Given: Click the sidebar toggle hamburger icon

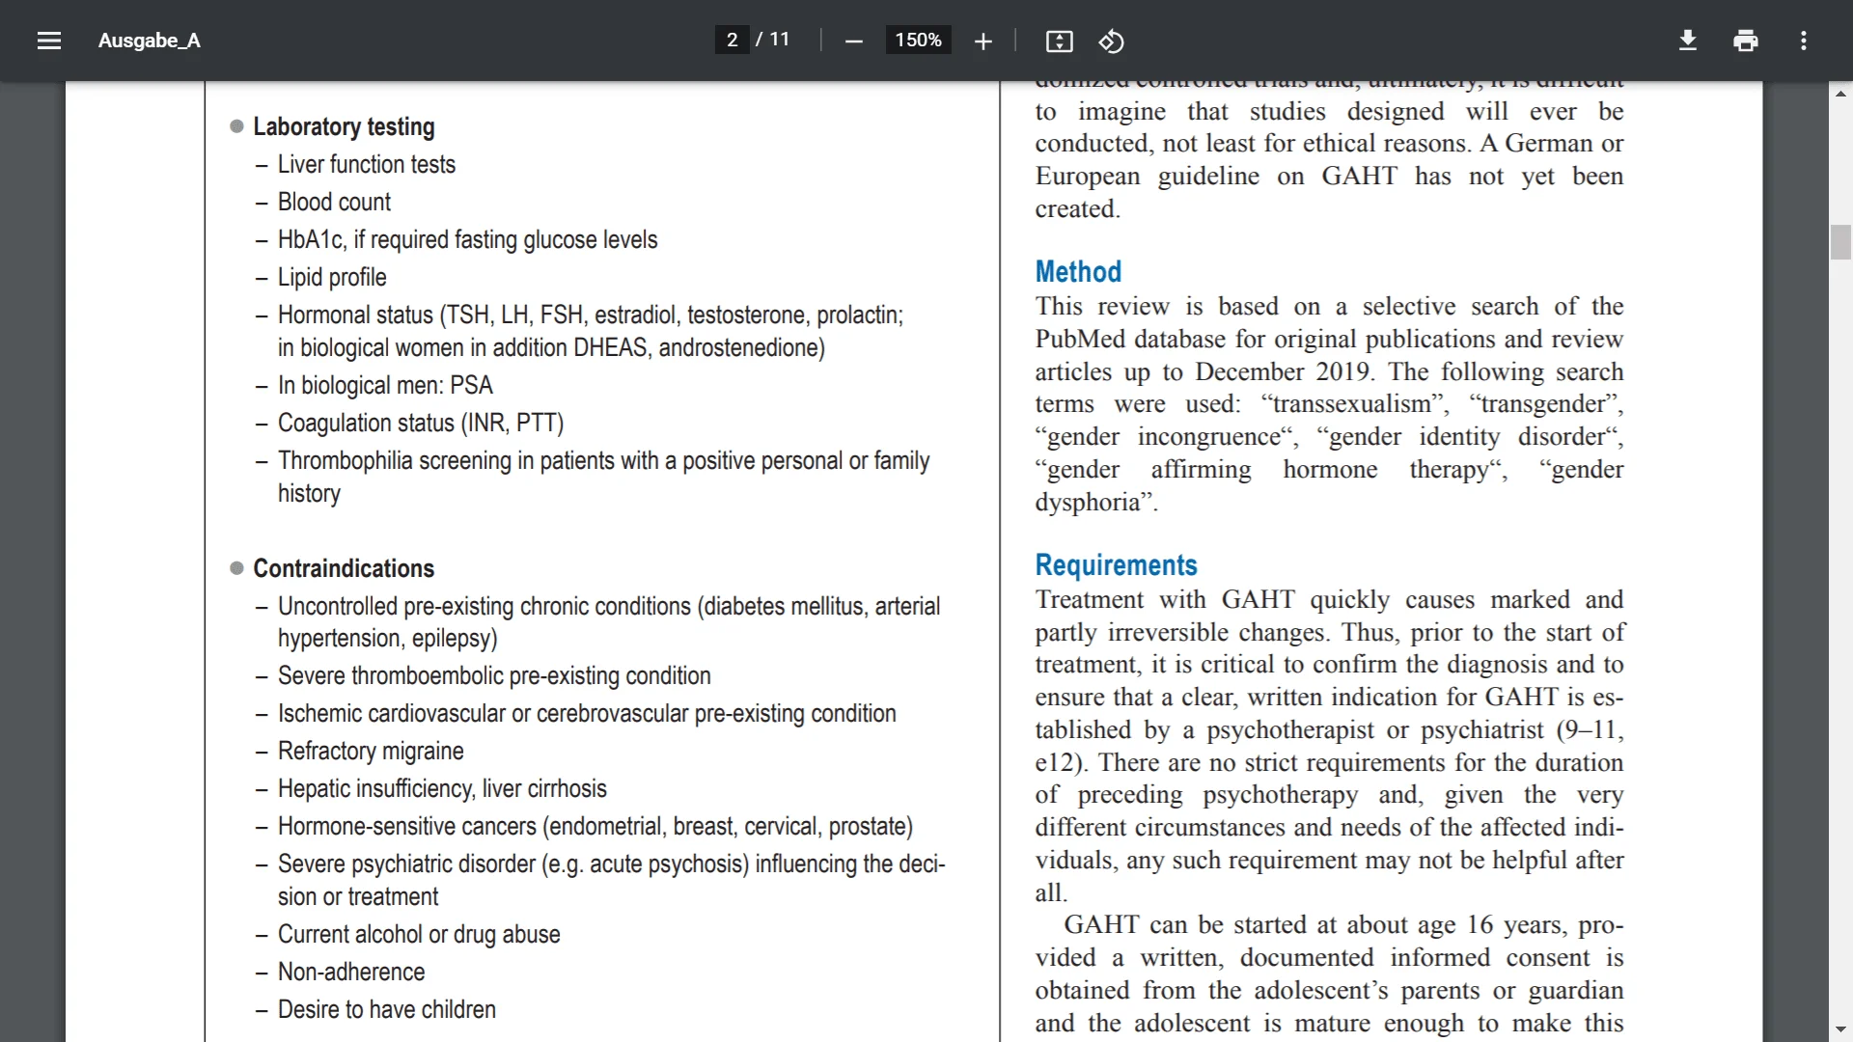Looking at the screenshot, I should click(48, 40).
